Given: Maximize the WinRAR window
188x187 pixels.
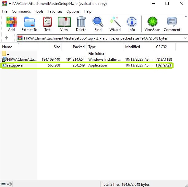Looking at the screenshot, I should point(167,3).
